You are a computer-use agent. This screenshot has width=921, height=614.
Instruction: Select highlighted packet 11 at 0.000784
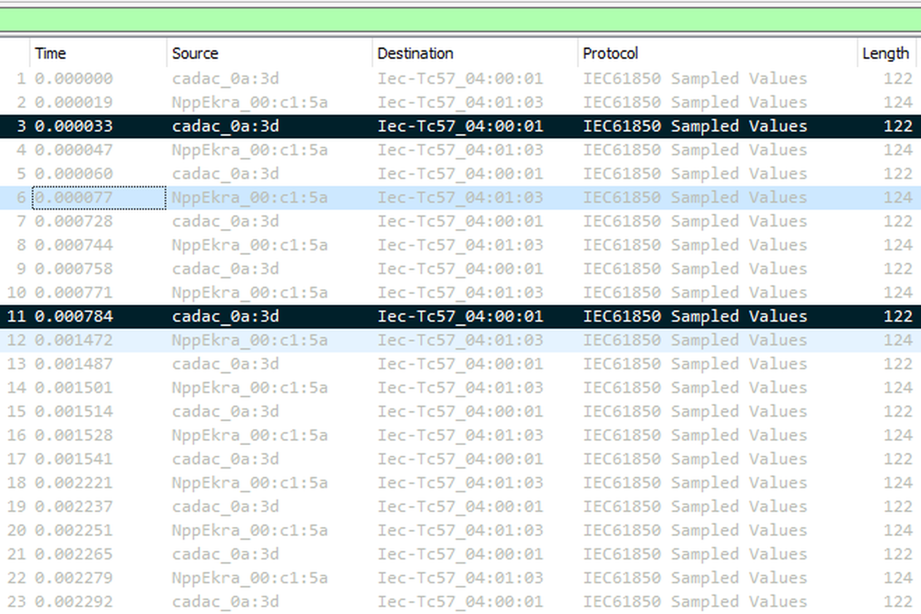click(x=460, y=317)
